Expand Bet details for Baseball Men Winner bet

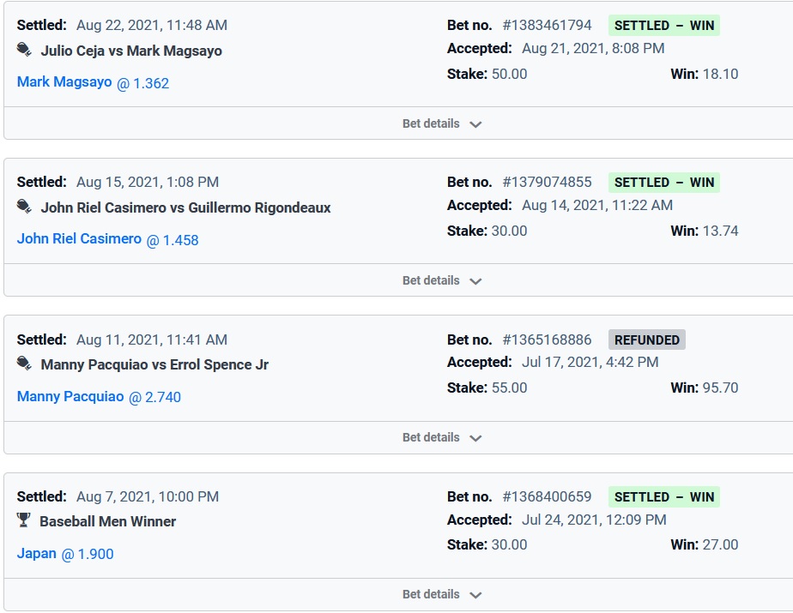[x=441, y=594]
